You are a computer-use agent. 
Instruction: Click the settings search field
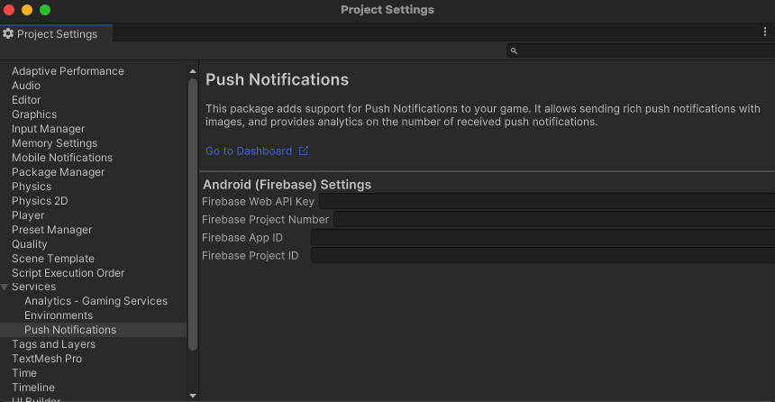[642, 51]
